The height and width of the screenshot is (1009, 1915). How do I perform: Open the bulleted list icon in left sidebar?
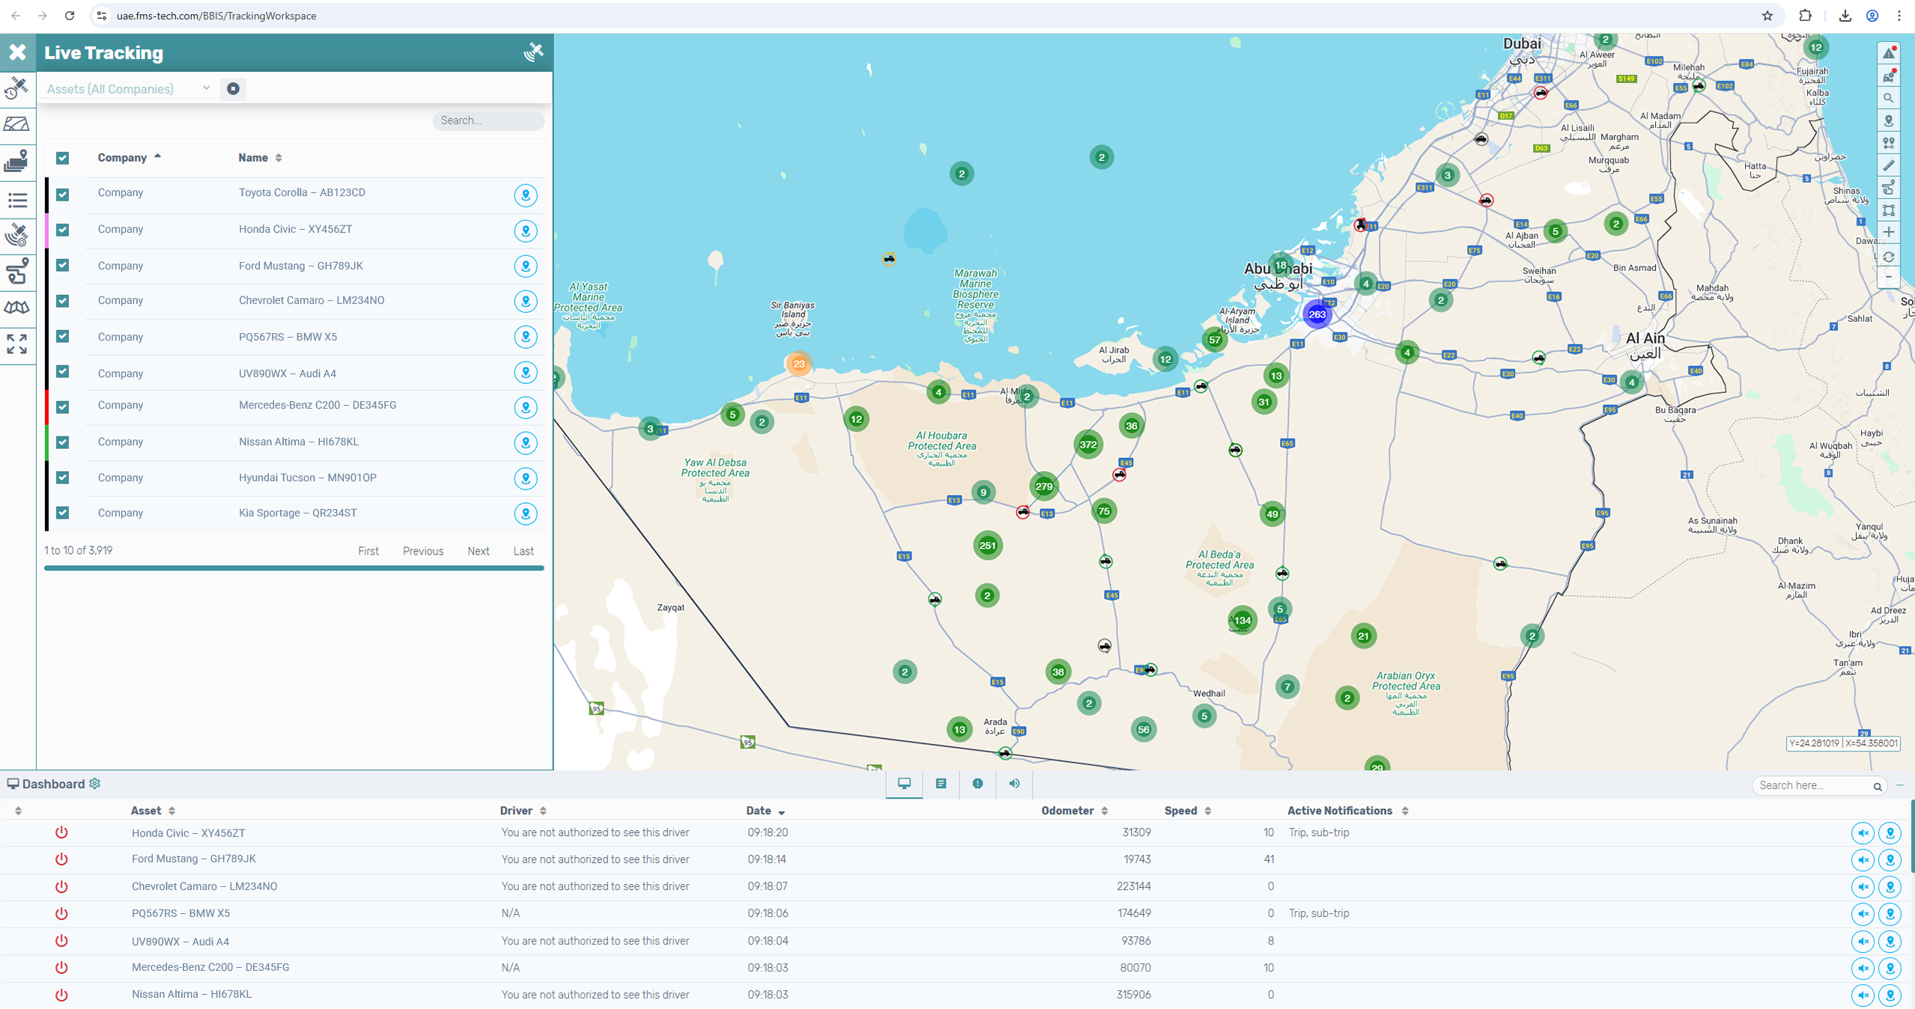pos(17,200)
